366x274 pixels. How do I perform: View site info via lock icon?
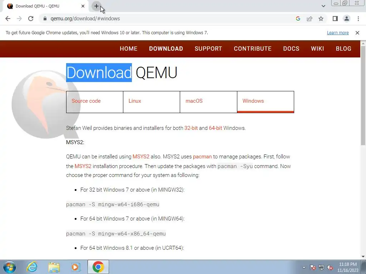point(45,19)
